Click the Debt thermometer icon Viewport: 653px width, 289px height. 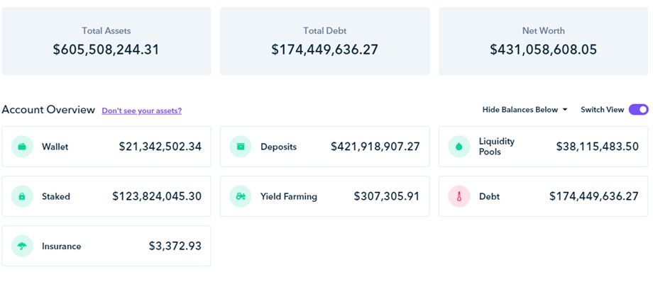tap(459, 196)
